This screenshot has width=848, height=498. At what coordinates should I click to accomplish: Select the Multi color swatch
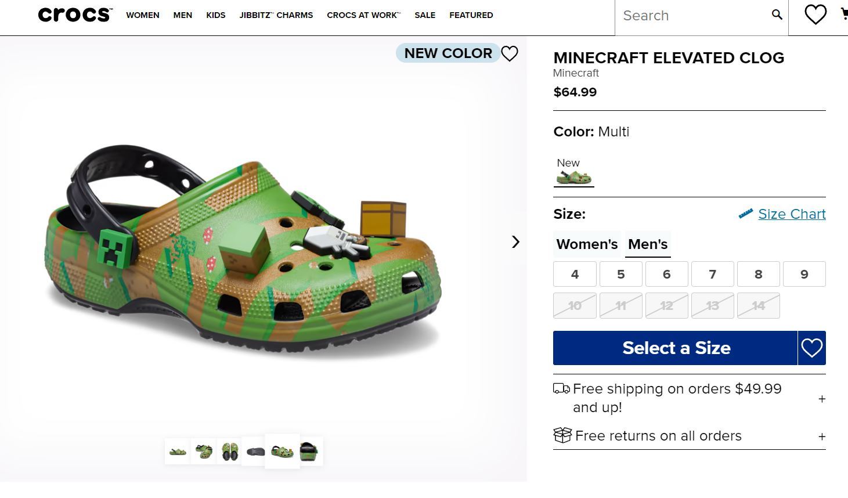[573, 177]
